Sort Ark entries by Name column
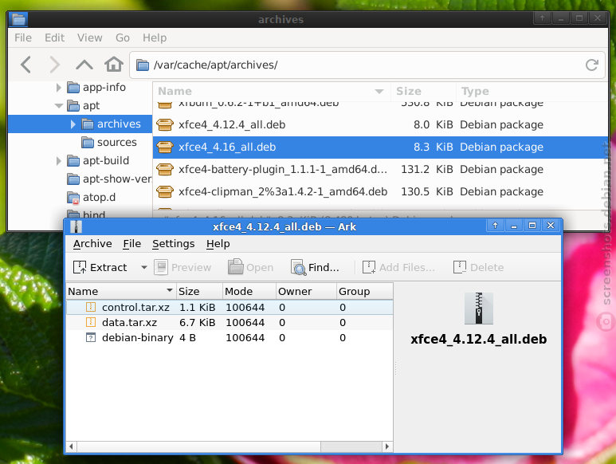This screenshot has height=464, width=616. (121, 292)
